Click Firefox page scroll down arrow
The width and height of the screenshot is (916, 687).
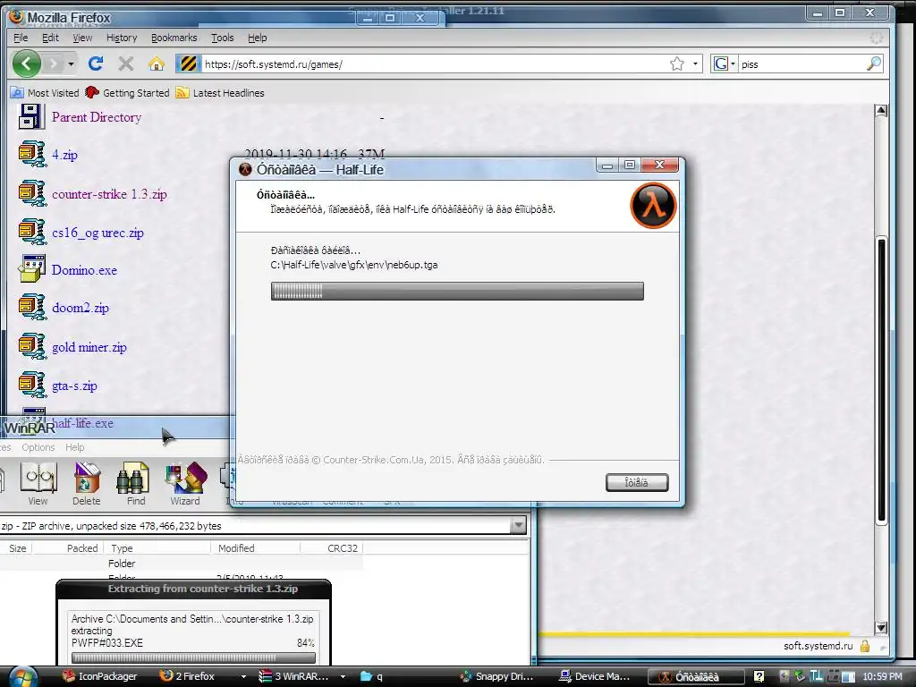click(x=881, y=628)
